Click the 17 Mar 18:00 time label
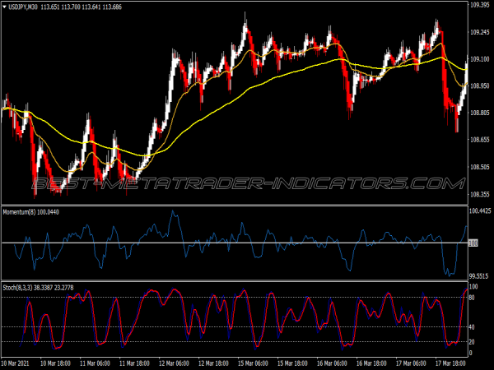Screen dimensions: 494x370 pos(450,363)
